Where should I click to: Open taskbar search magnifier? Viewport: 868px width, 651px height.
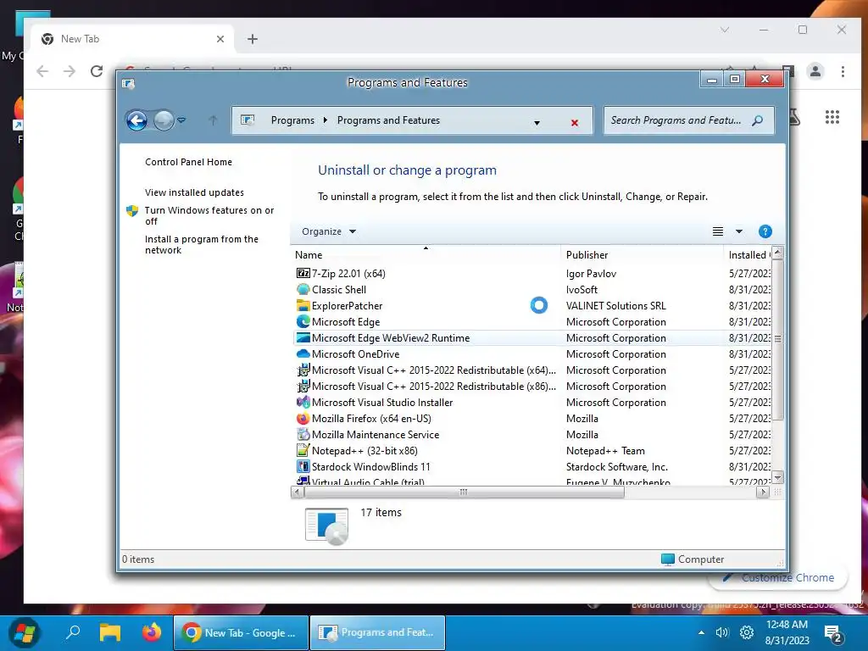point(73,632)
